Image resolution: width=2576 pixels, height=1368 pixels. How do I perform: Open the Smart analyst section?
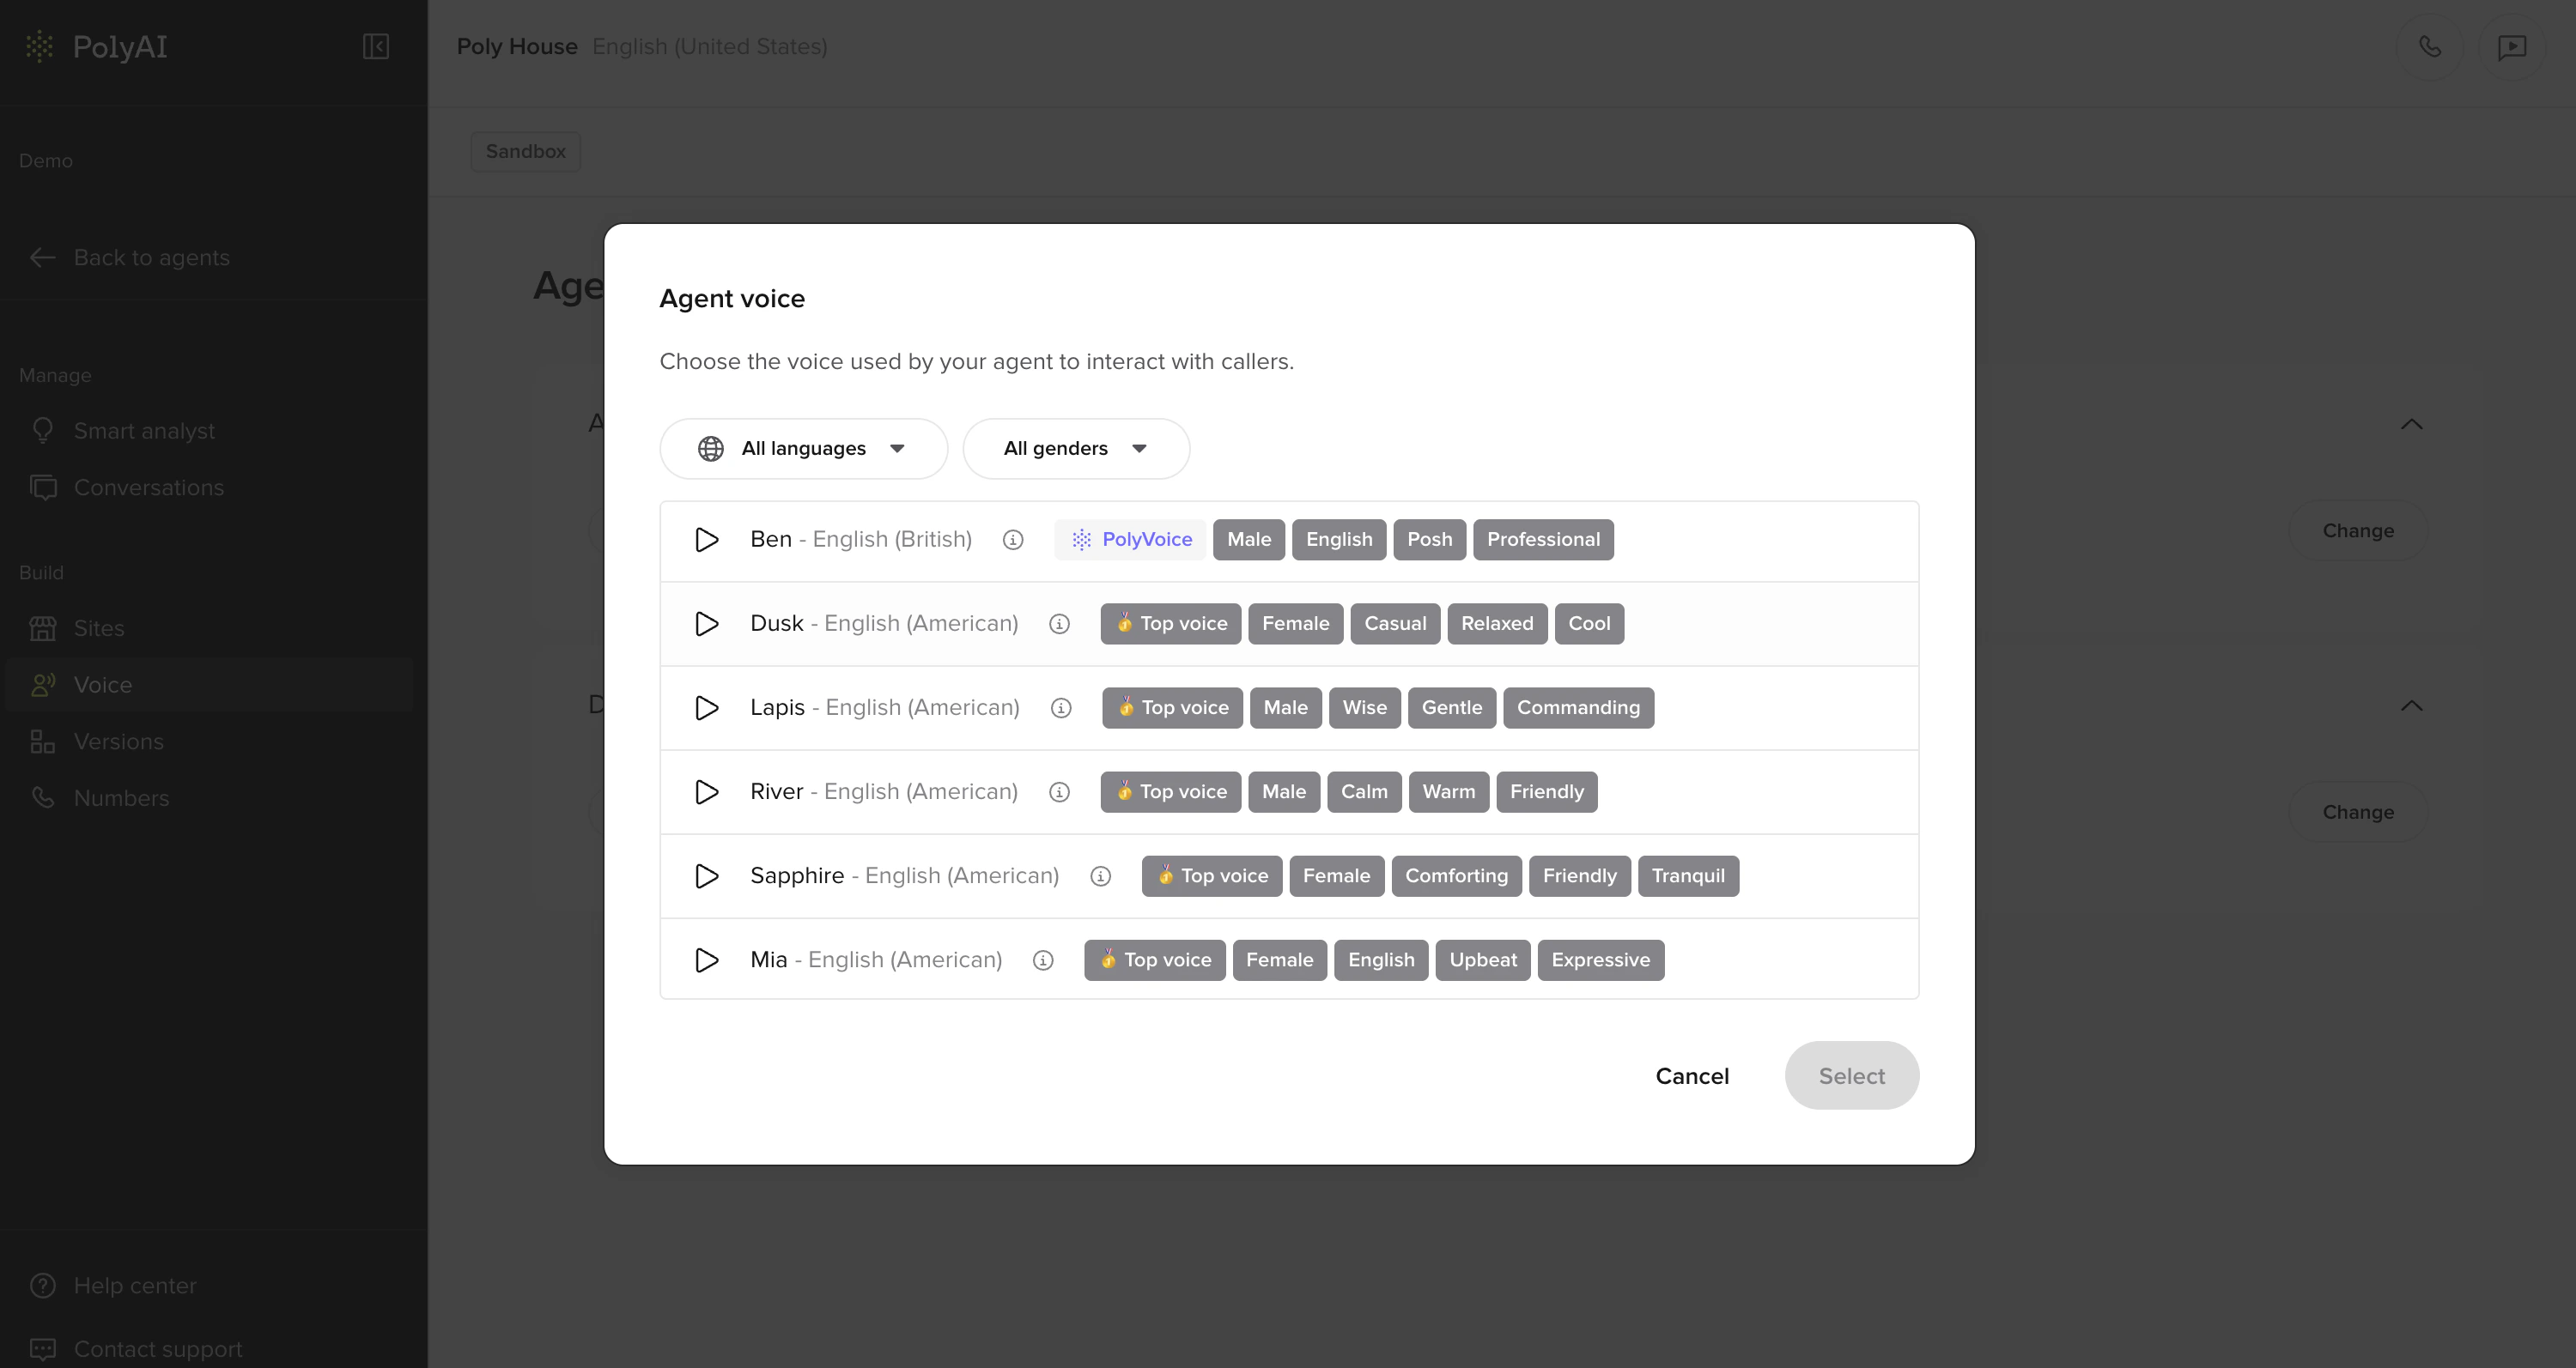coord(144,430)
